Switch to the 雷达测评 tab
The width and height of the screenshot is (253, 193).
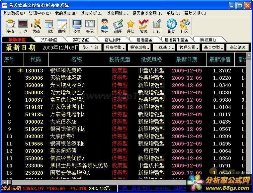(113, 40)
